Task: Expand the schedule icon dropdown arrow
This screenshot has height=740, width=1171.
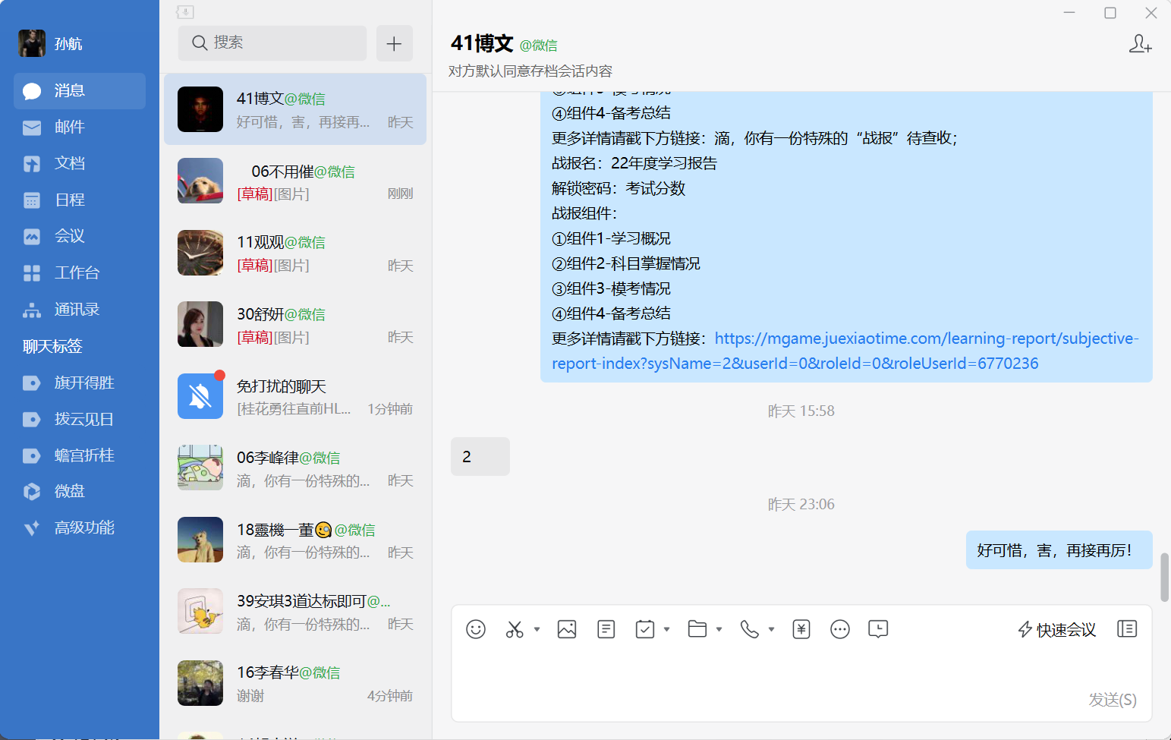Action: click(667, 629)
